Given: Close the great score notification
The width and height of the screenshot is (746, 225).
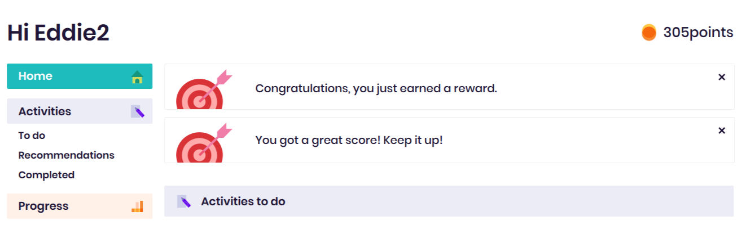Looking at the screenshot, I should 721,130.
